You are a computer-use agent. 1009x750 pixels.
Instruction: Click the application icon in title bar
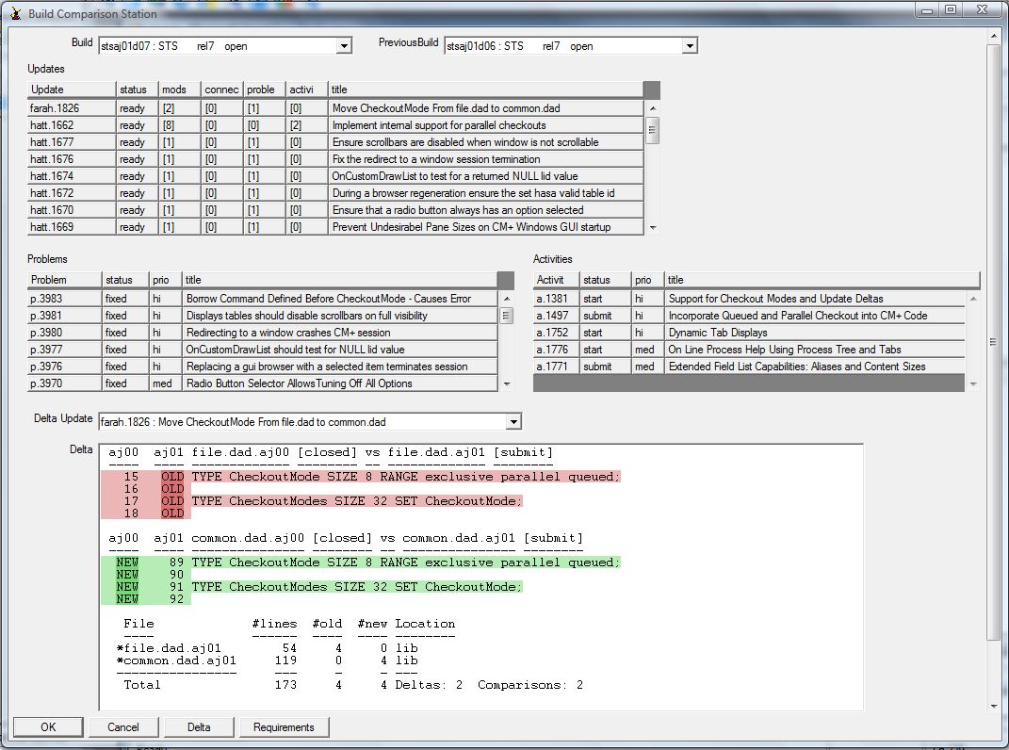[13, 11]
